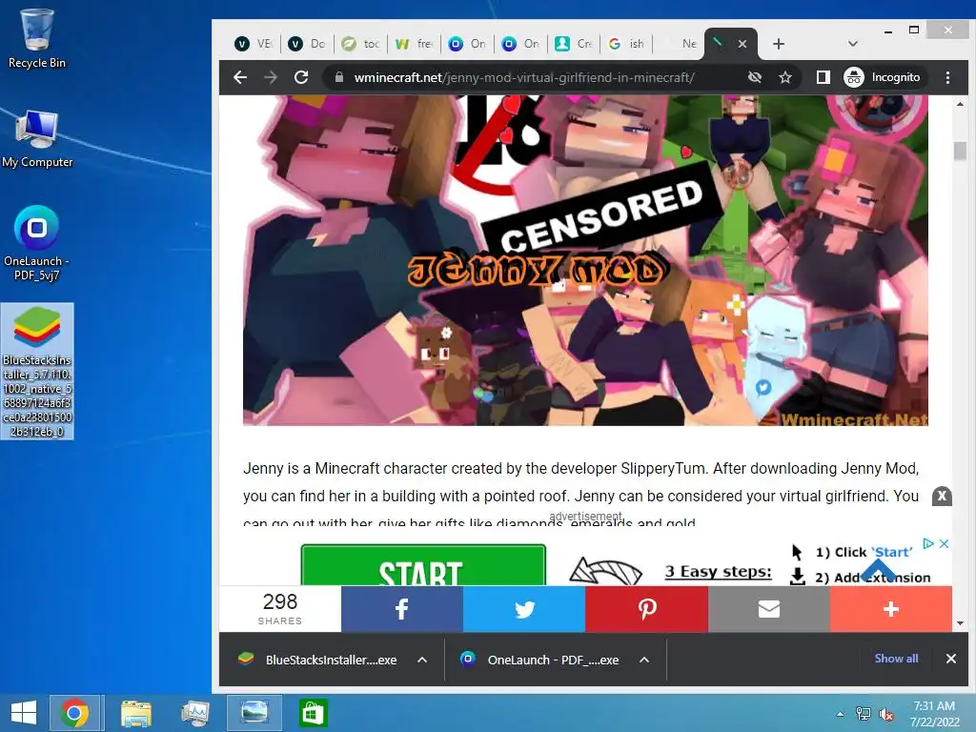Click Chrome in the taskbar
Viewport: 976px width, 732px height.
tap(74, 713)
